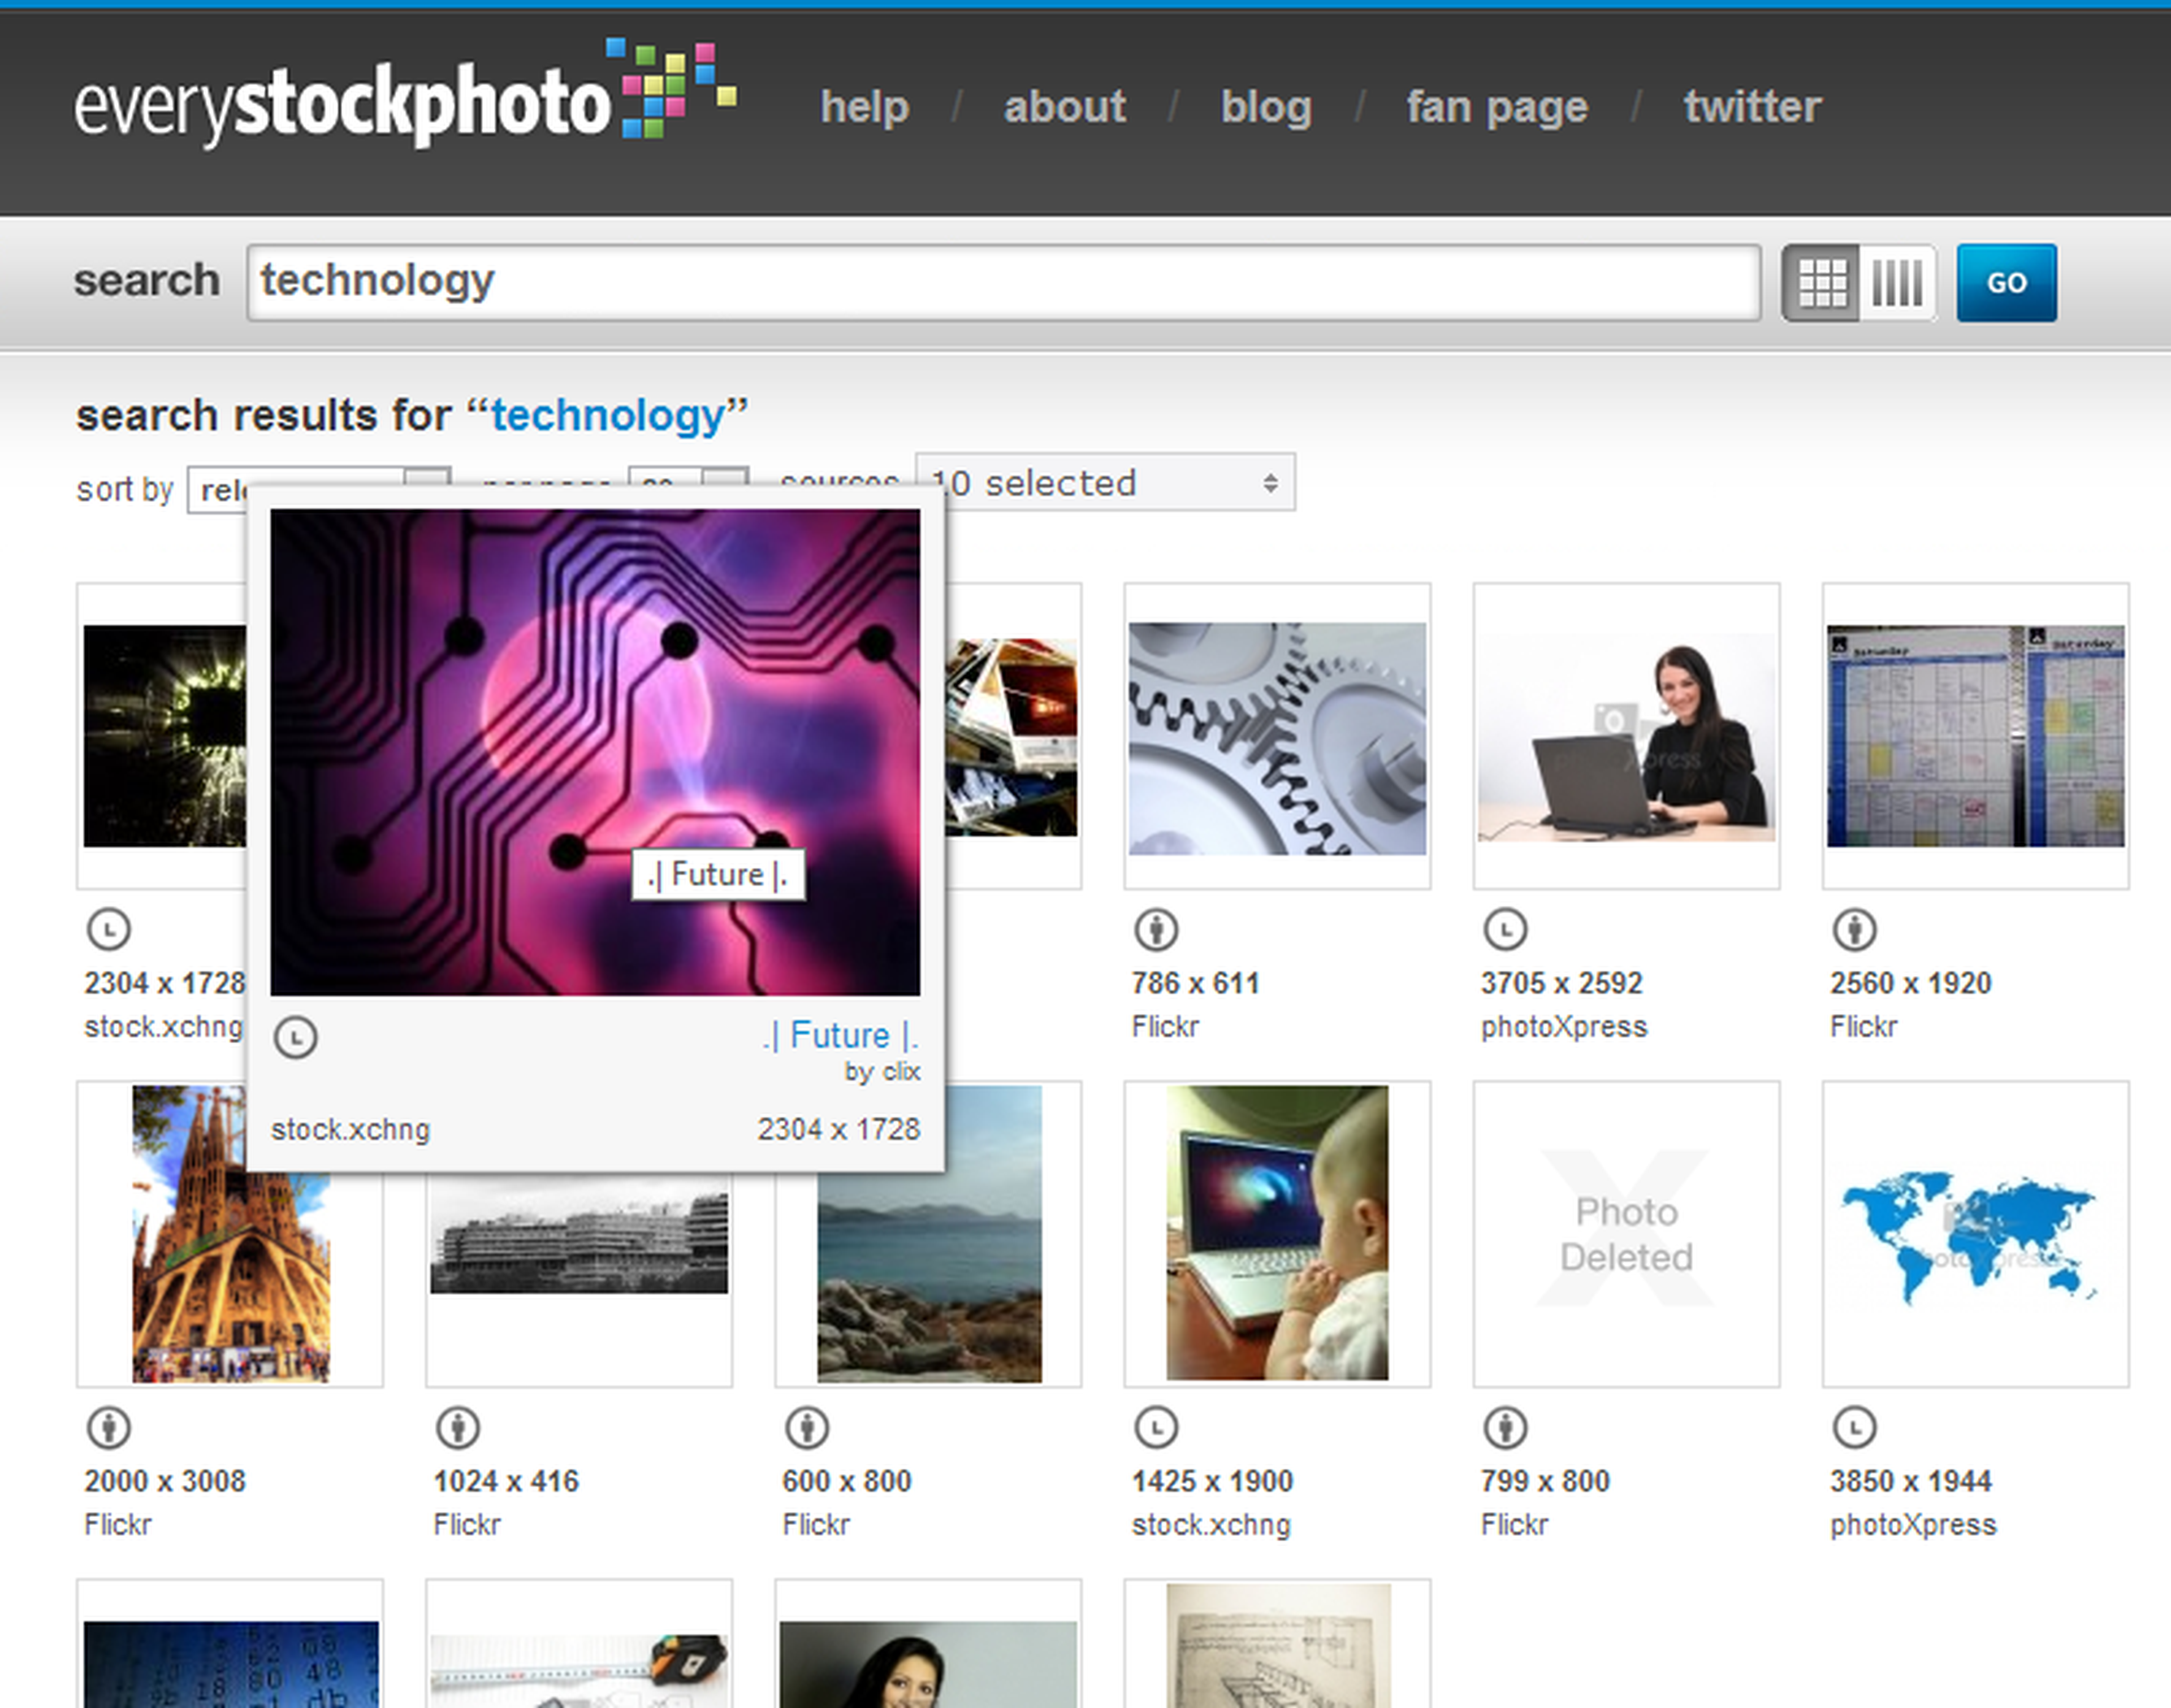Click license icon under 786 x 611 gears
2171x1708 pixels.
(x=1156, y=930)
